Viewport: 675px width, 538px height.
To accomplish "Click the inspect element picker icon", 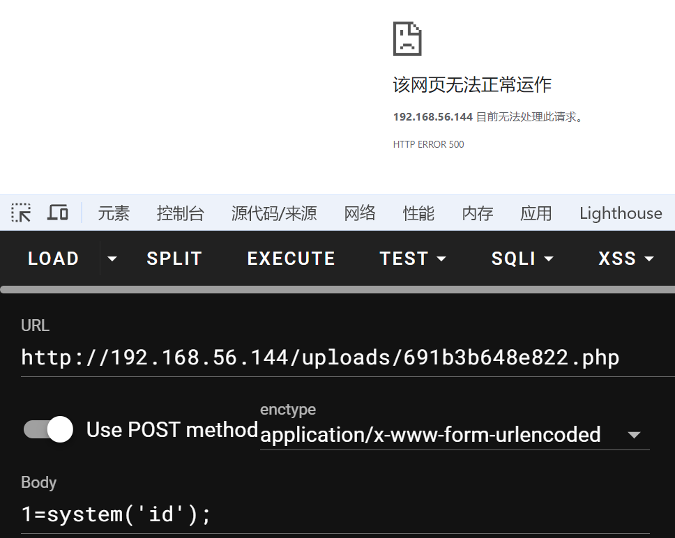I will coord(21,213).
